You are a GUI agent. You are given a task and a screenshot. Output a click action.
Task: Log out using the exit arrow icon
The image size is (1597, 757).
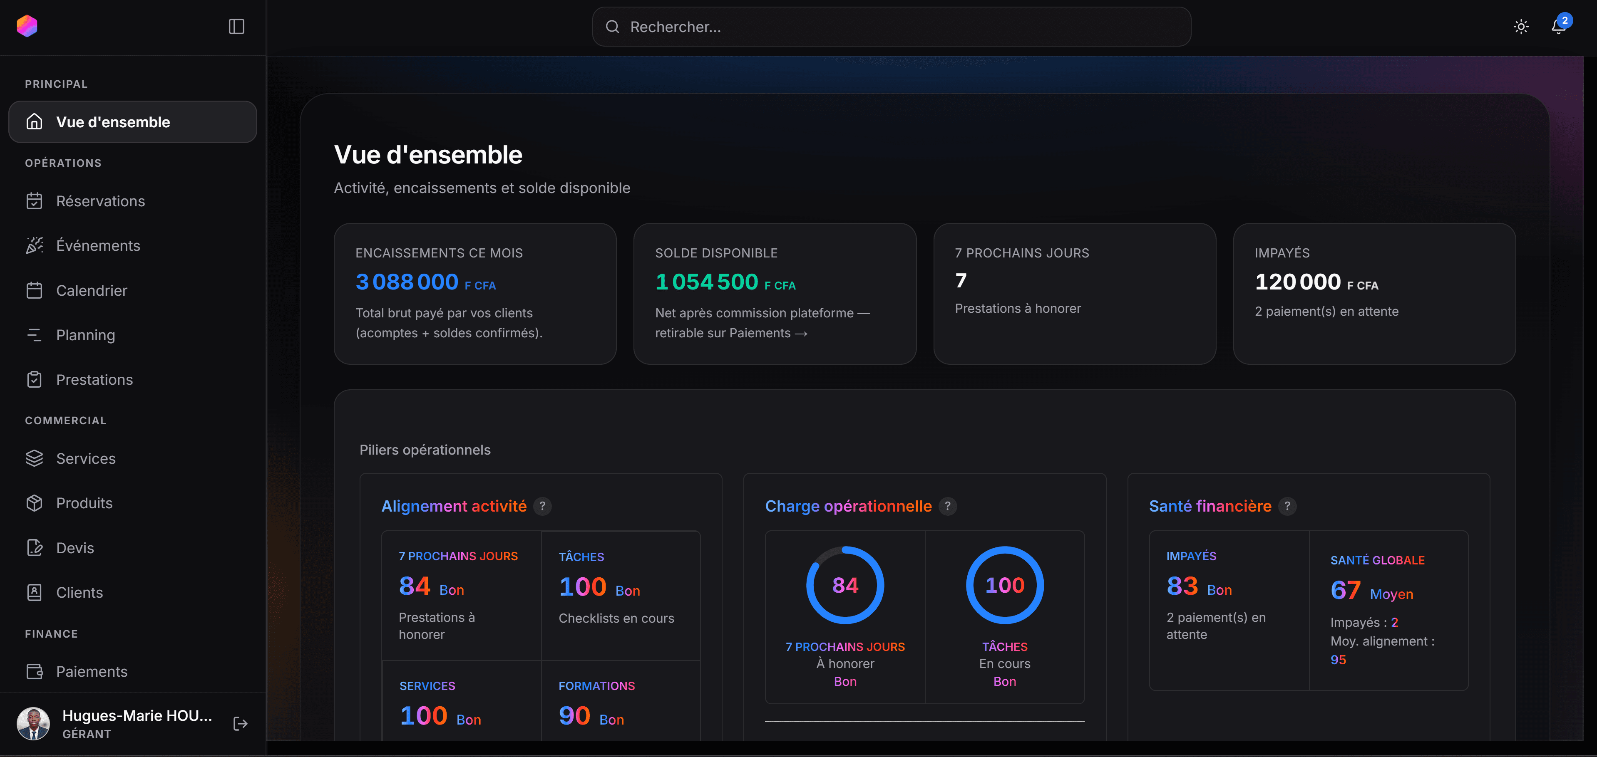[x=241, y=724]
